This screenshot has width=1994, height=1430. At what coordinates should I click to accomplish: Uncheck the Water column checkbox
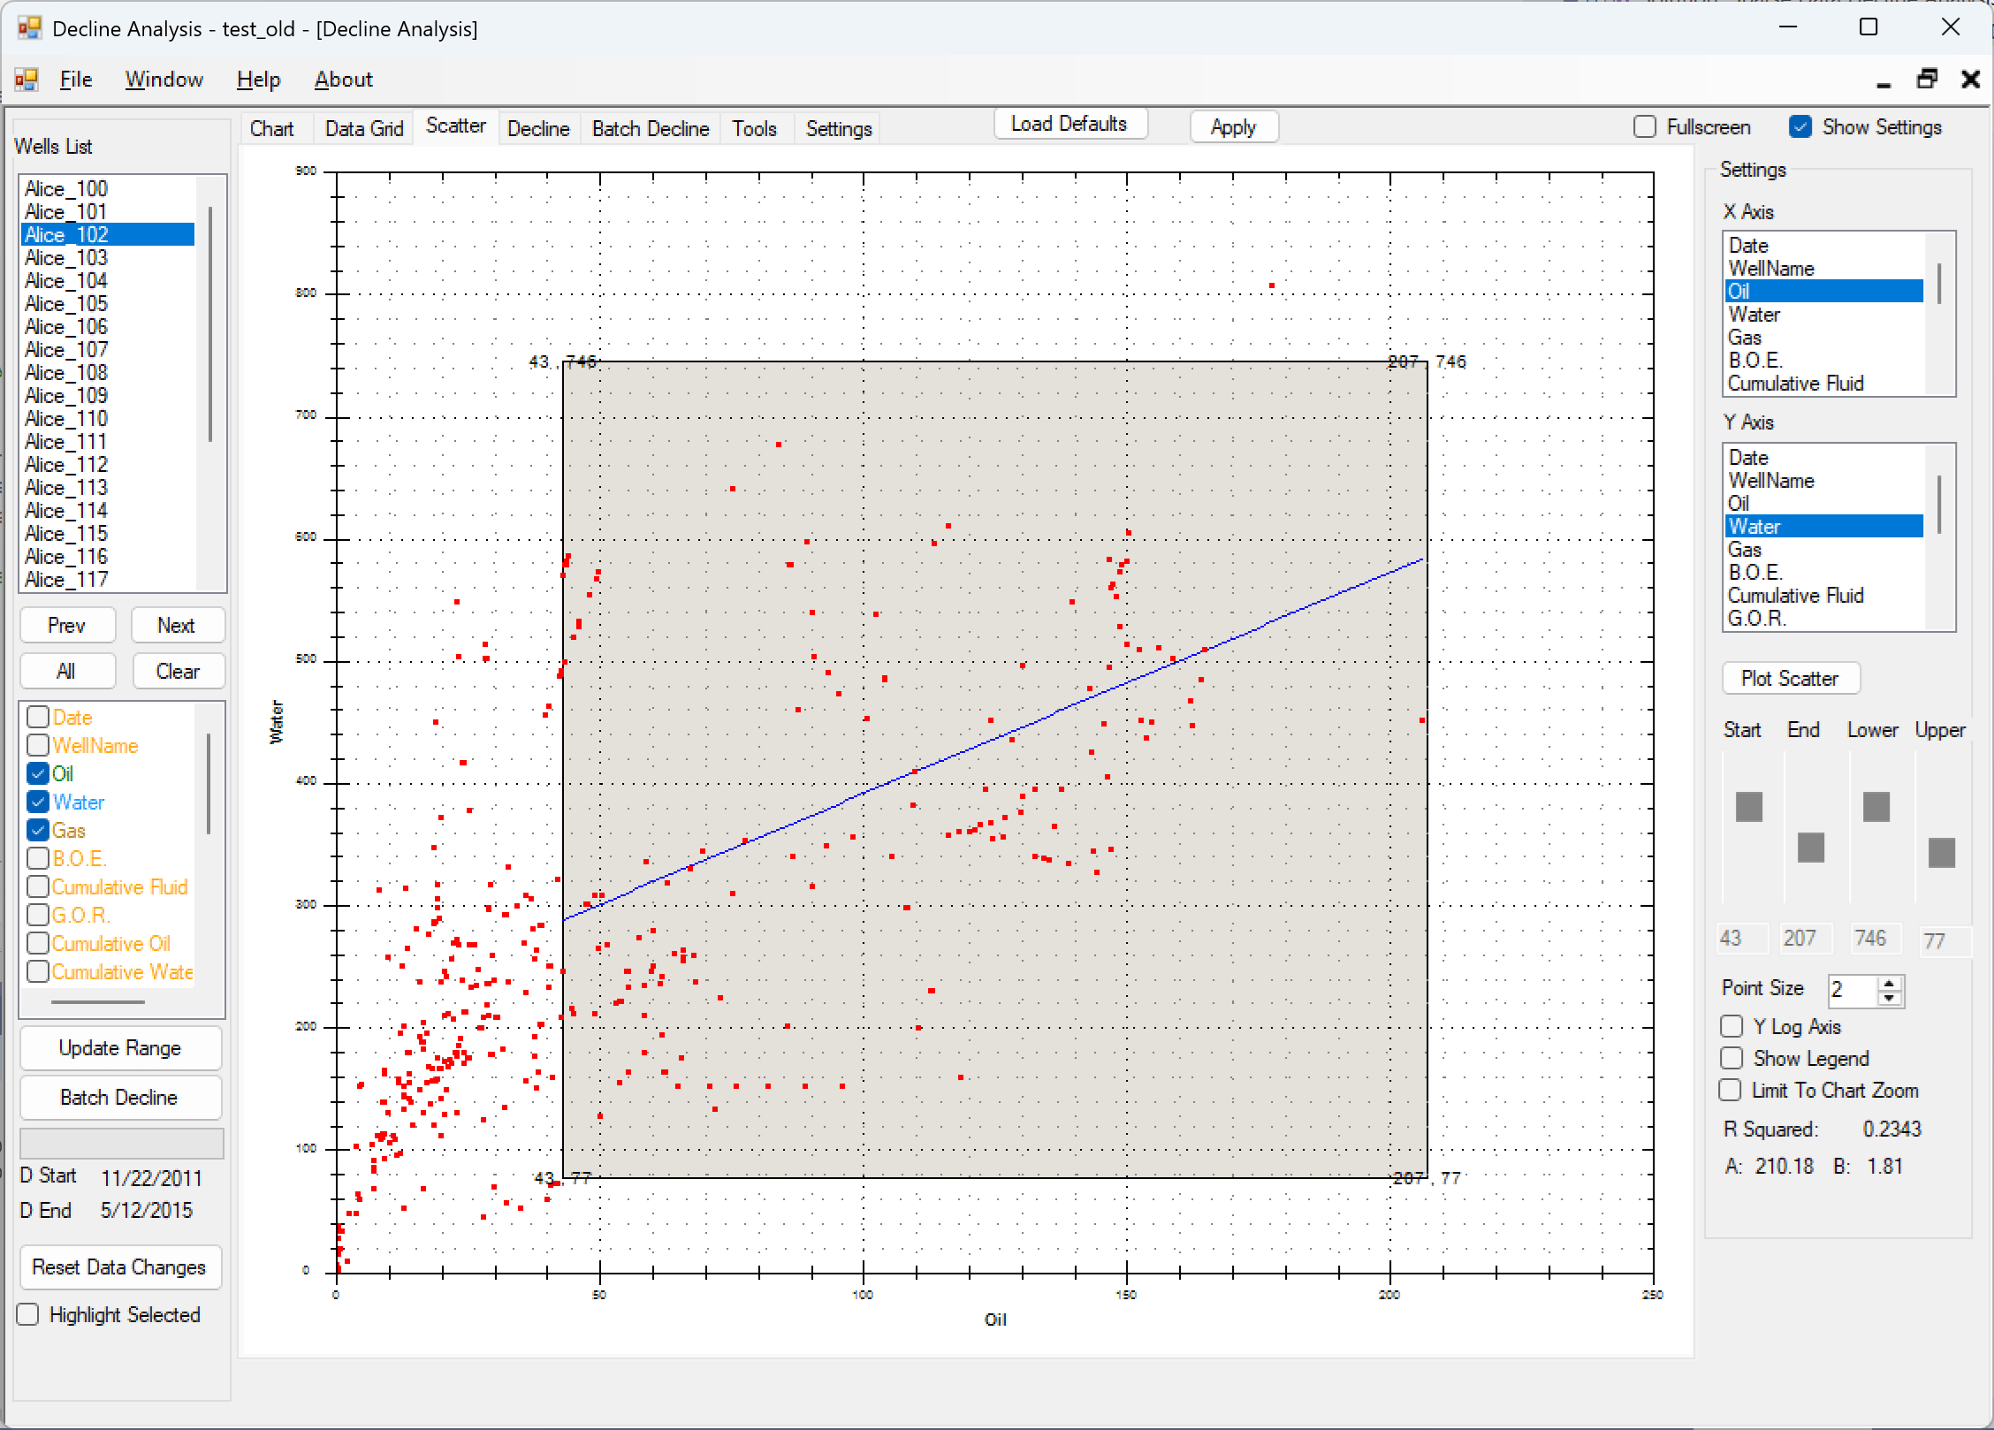pyautogui.click(x=38, y=802)
